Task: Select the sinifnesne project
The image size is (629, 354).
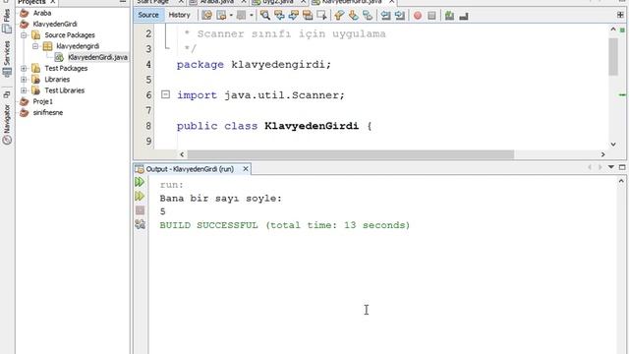Action: pos(48,112)
